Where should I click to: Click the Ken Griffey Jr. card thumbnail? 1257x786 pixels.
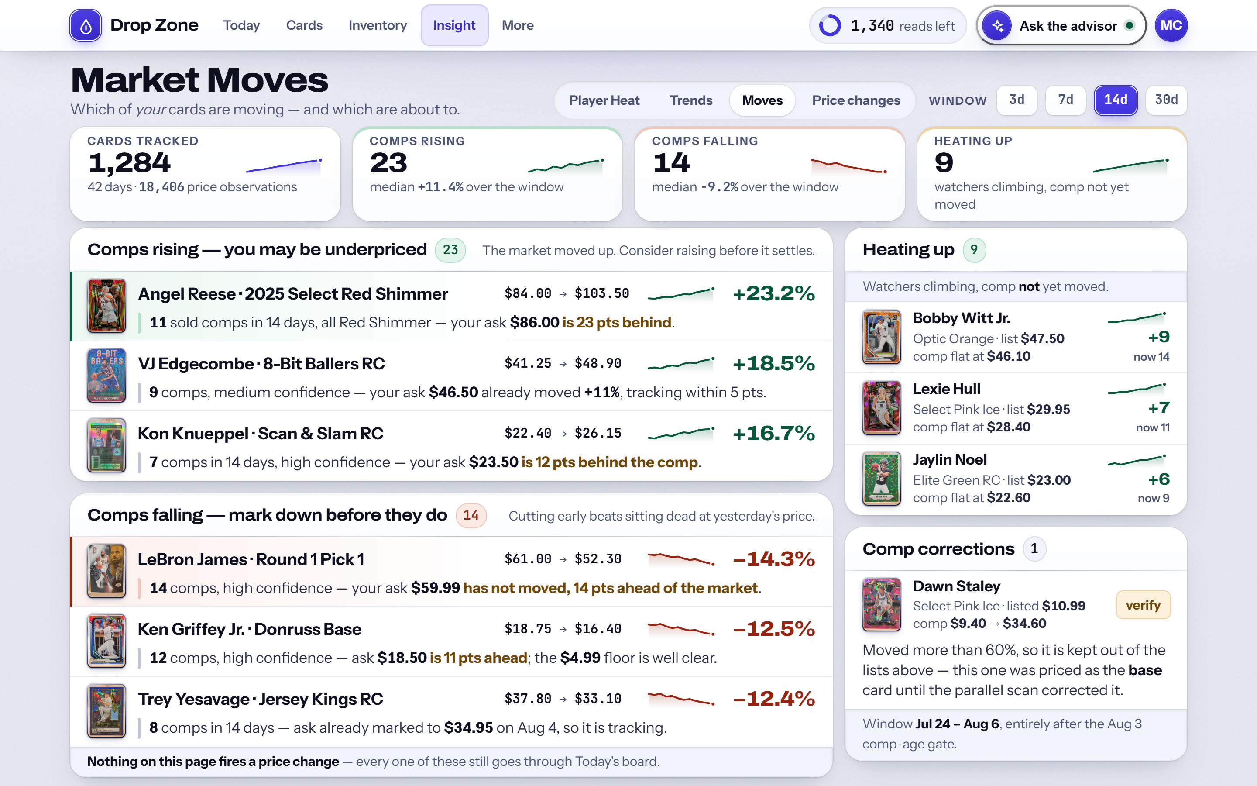click(106, 641)
